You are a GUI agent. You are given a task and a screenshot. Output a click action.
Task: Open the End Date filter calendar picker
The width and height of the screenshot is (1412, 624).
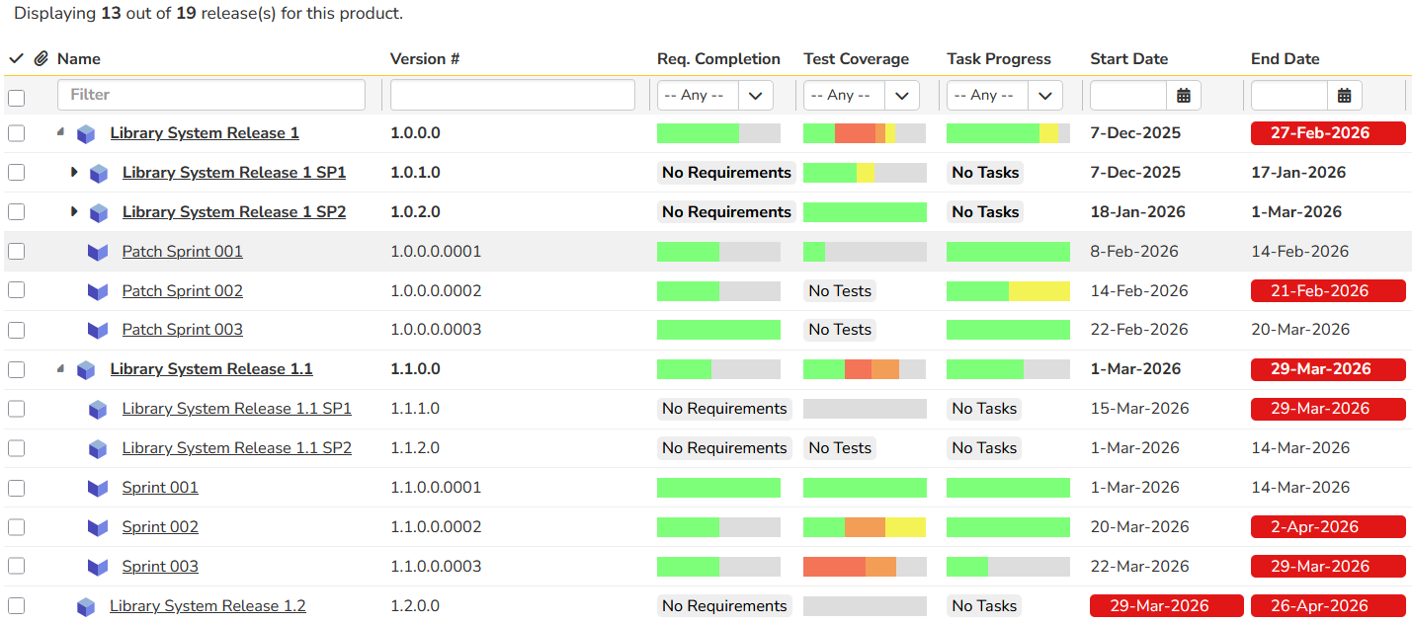[x=1345, y=96]
